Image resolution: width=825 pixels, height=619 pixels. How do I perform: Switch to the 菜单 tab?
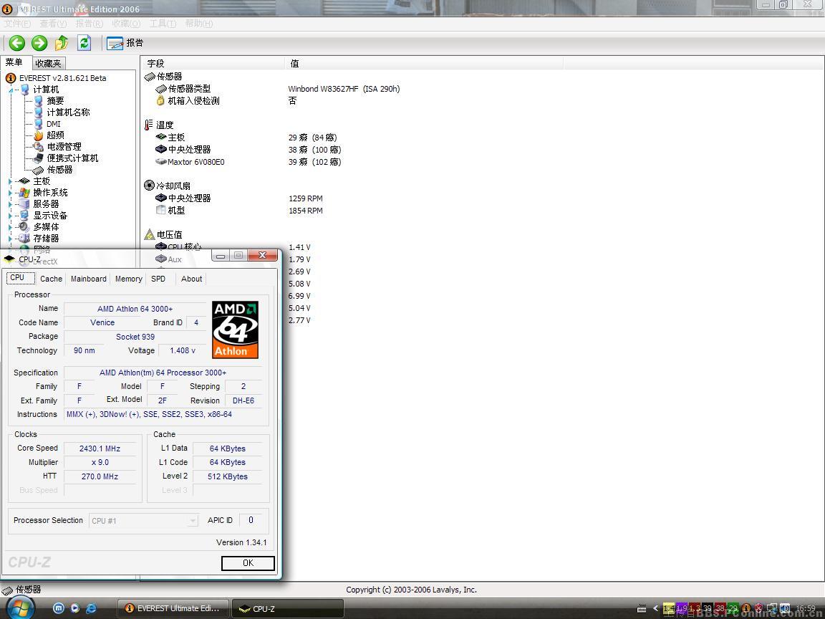point(15,62)
